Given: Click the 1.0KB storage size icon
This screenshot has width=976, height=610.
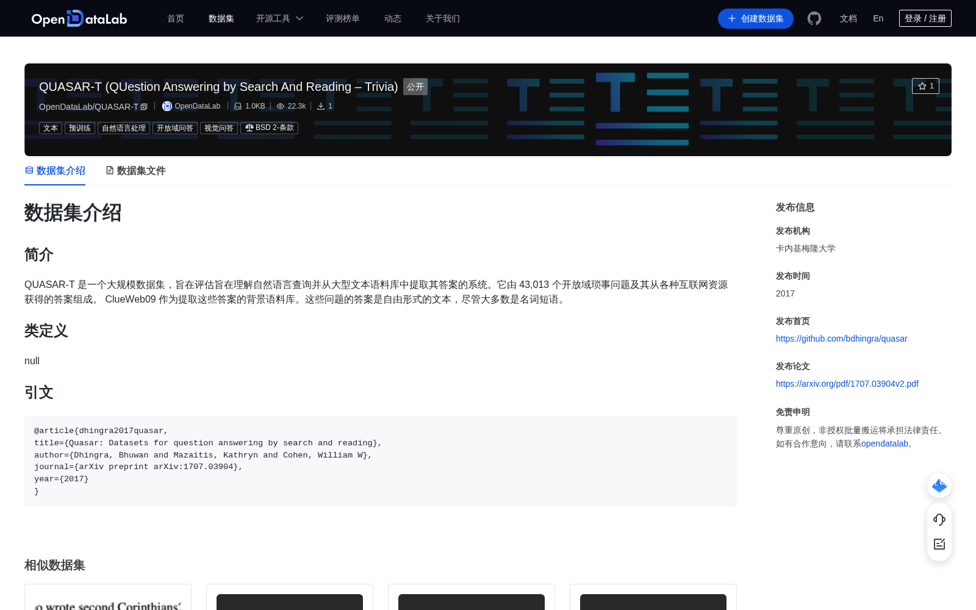Looking at the screenshot, I should 238,106.
